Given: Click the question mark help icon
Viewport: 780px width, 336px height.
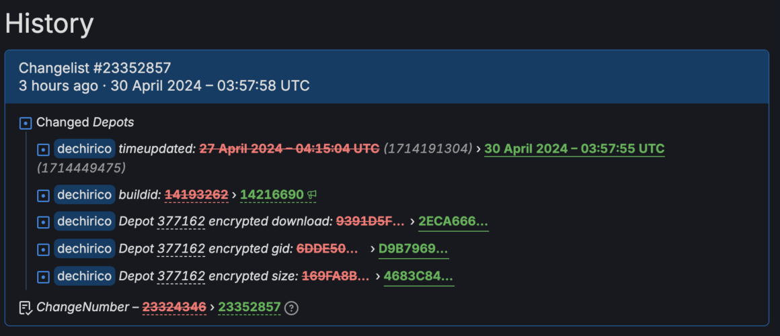Looking at the screenshot, I should pyautogui.click(x=292, y=308).
